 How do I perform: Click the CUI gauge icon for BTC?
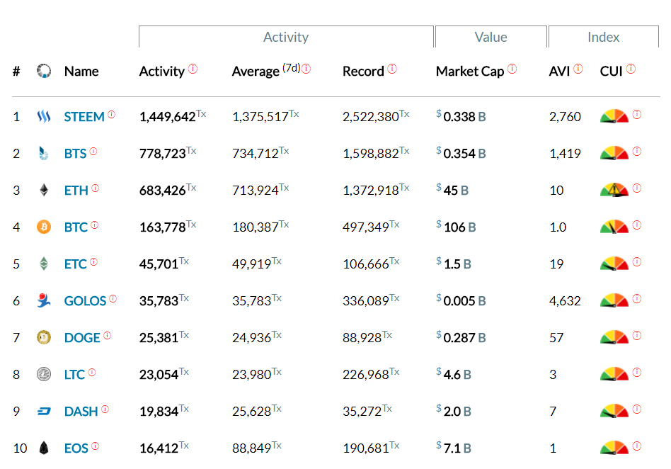coord(614,227)
